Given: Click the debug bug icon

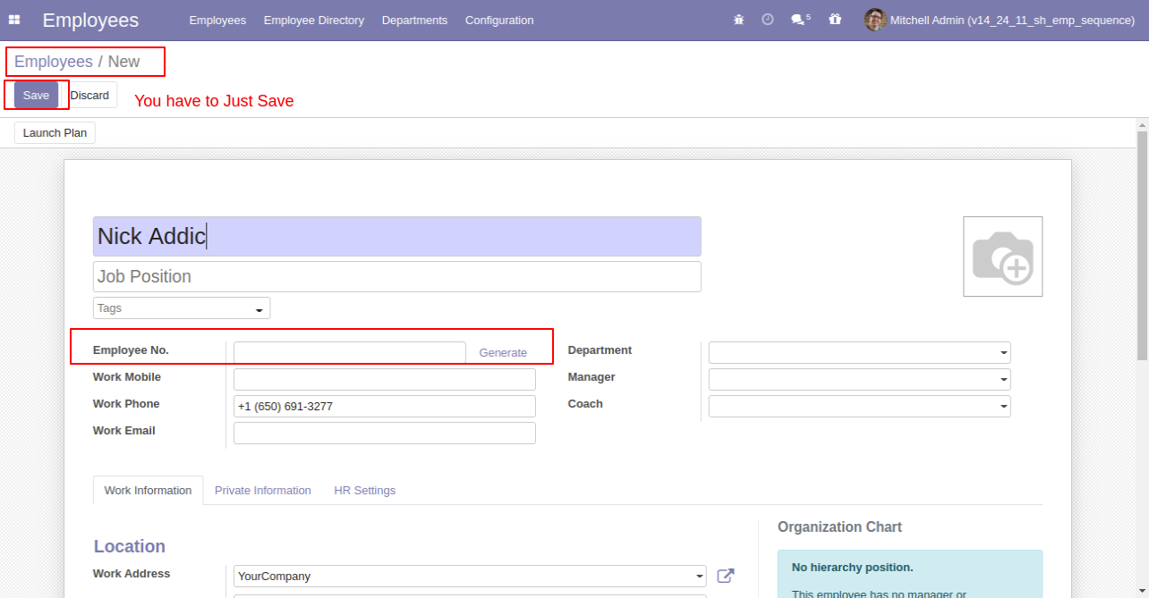Looking at the screenshot, I should [738, 20].
